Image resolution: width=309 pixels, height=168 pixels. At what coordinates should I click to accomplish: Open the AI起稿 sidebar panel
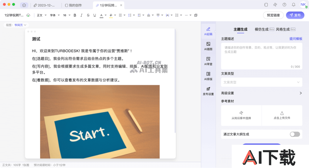click(x=208, y=31)
